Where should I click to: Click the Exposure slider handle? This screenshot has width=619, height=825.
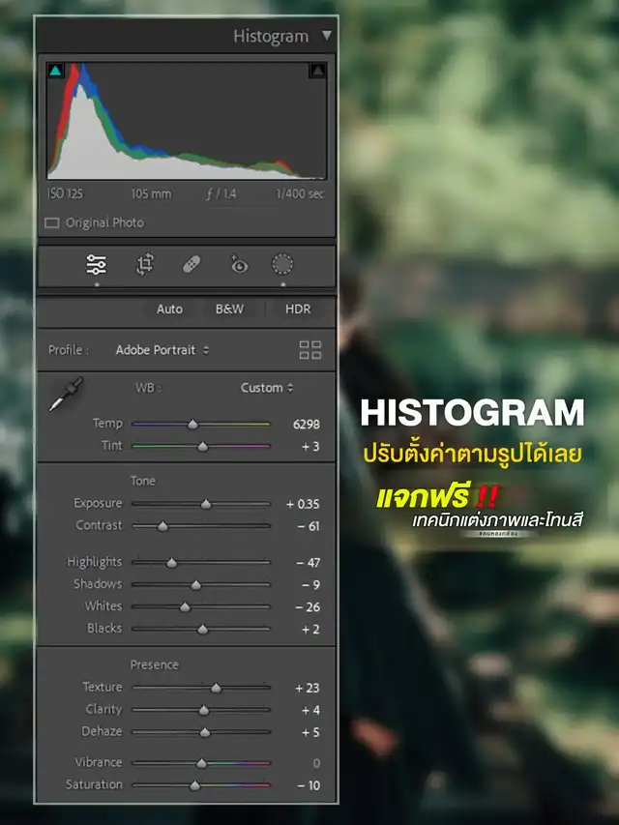[206, 504]
